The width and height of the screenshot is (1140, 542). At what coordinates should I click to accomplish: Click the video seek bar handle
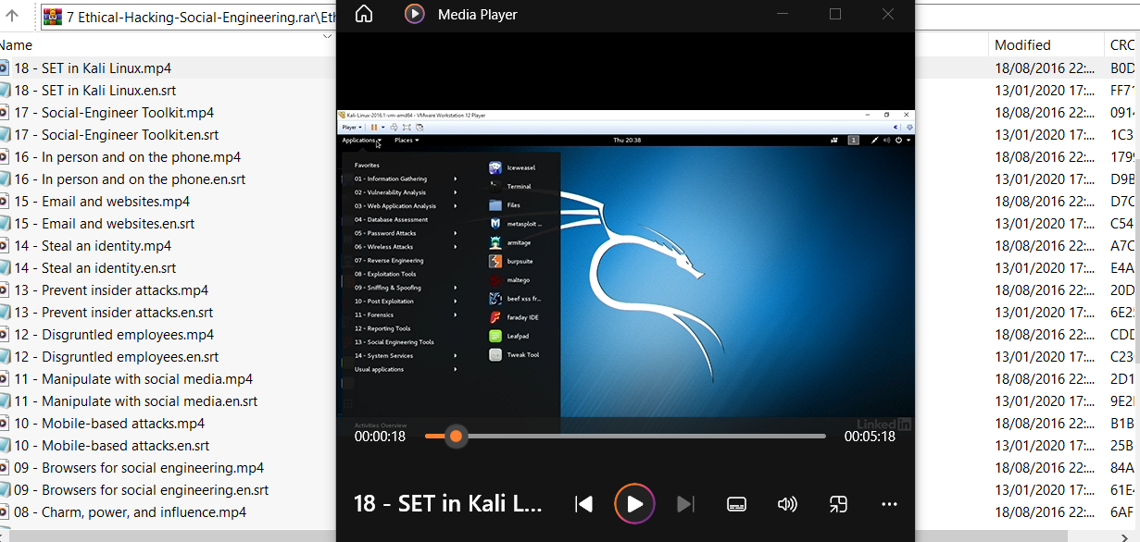pos(455,436)
